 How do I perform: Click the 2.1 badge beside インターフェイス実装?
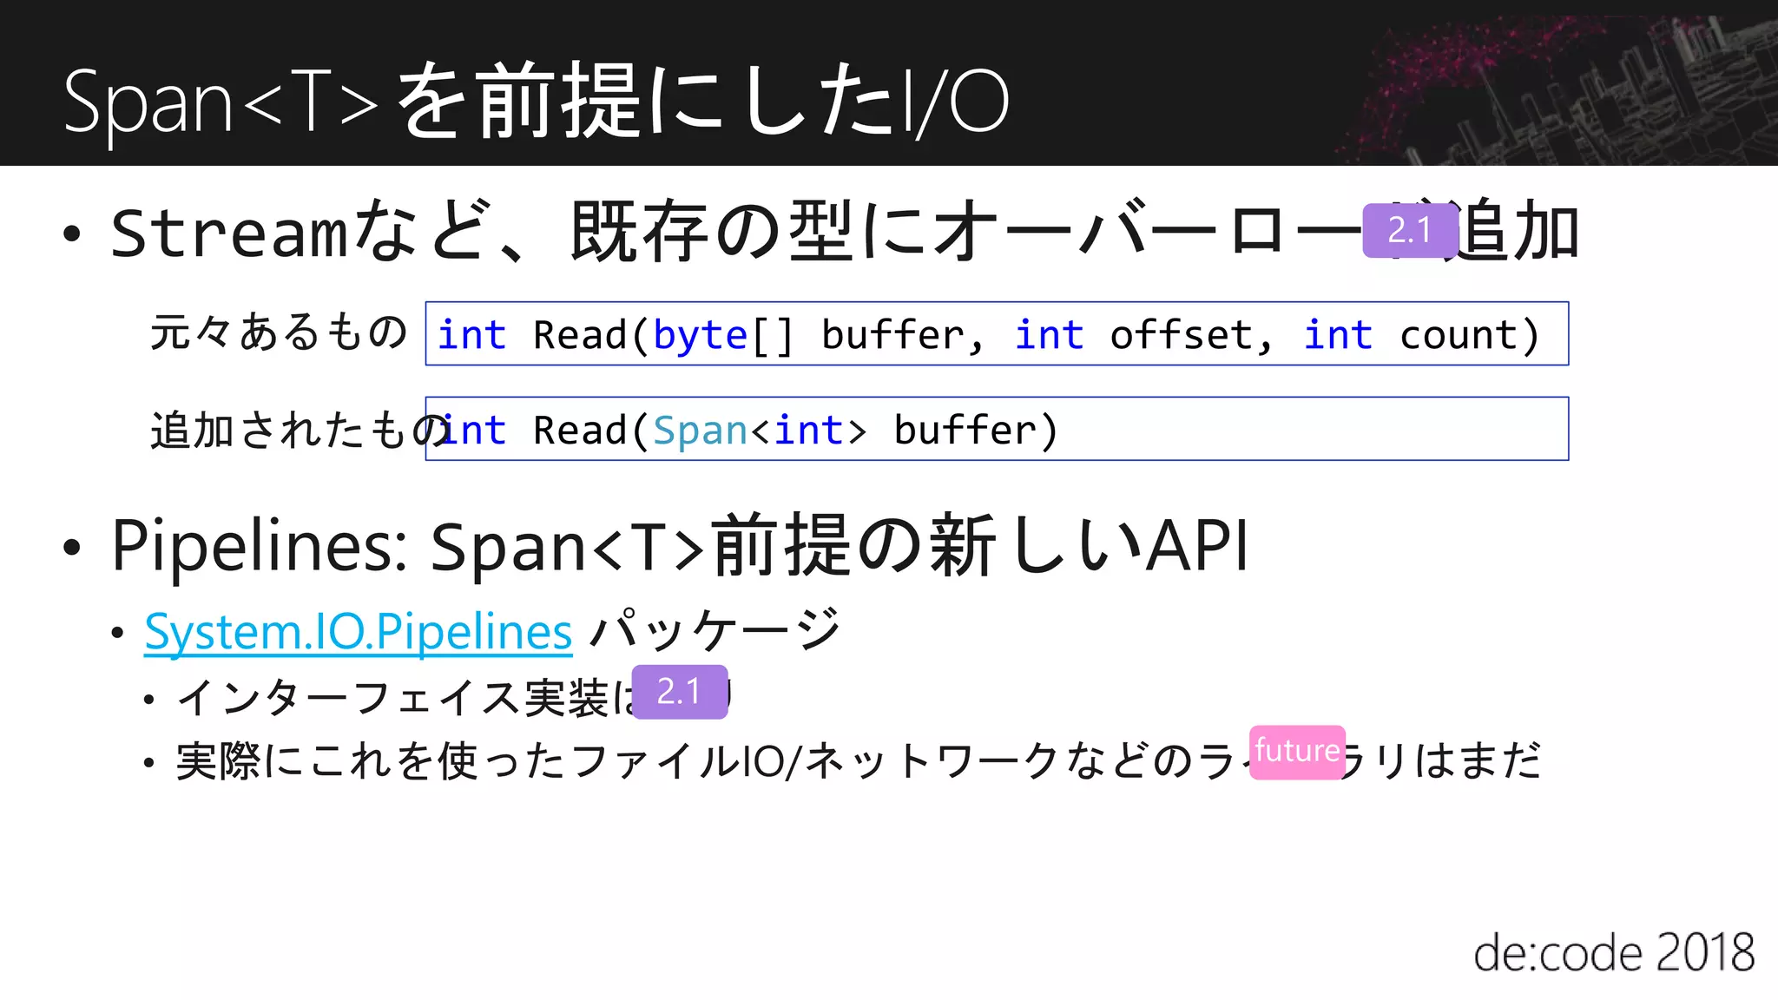click(x=680, y=692)
